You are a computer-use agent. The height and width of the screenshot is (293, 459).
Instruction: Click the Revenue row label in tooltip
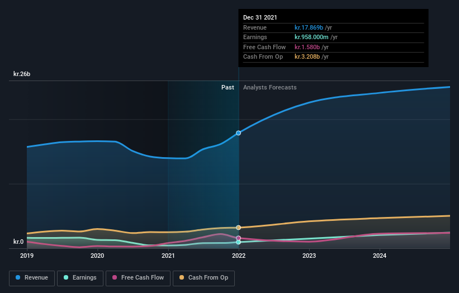(255, 27)
